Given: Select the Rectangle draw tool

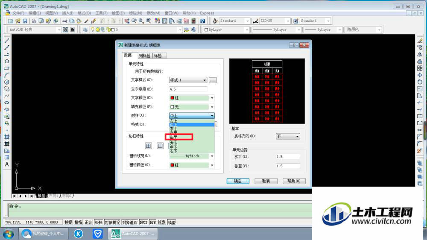Looking at the screenshot, I should click(7, 68).
